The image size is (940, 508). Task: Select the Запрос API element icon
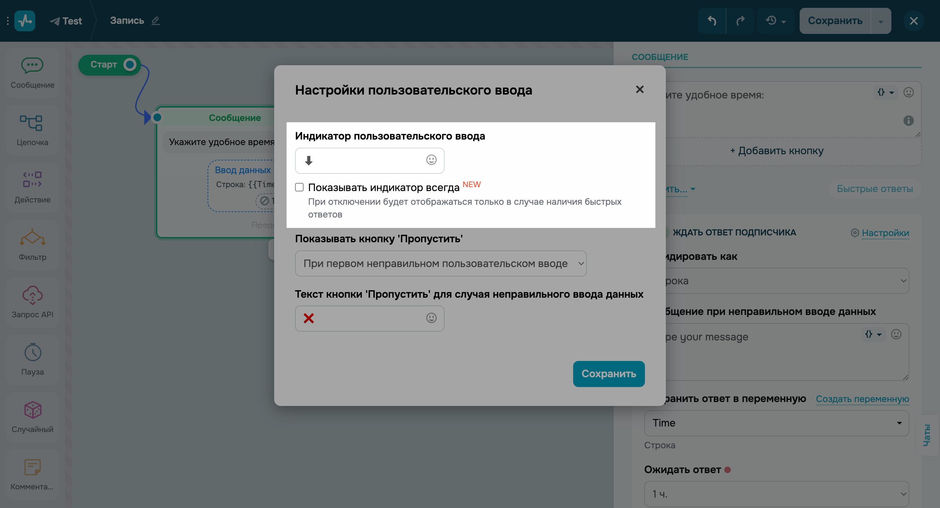click(x=33, y=295)
